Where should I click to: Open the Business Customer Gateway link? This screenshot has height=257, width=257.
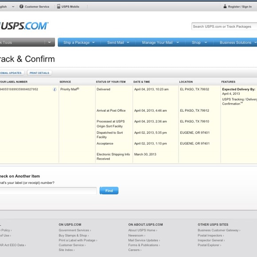[219, 230]
